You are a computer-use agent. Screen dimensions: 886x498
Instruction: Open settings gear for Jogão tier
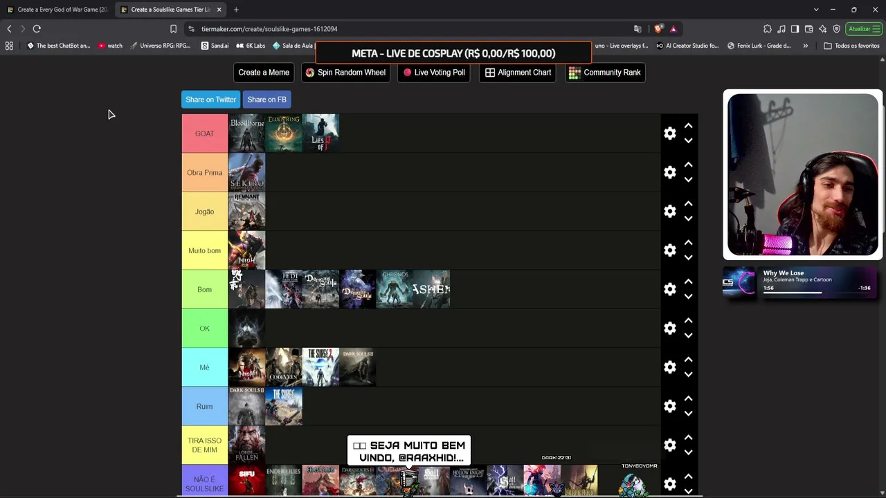tap(669, 212)
